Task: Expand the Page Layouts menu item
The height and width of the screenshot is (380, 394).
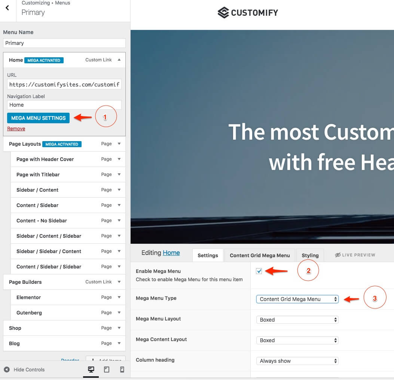Action: tap(119, 144)
